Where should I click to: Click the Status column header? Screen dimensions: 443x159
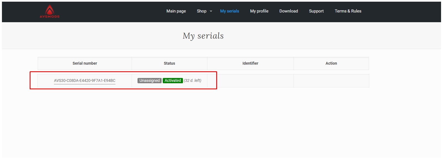(x=169, y=63)
